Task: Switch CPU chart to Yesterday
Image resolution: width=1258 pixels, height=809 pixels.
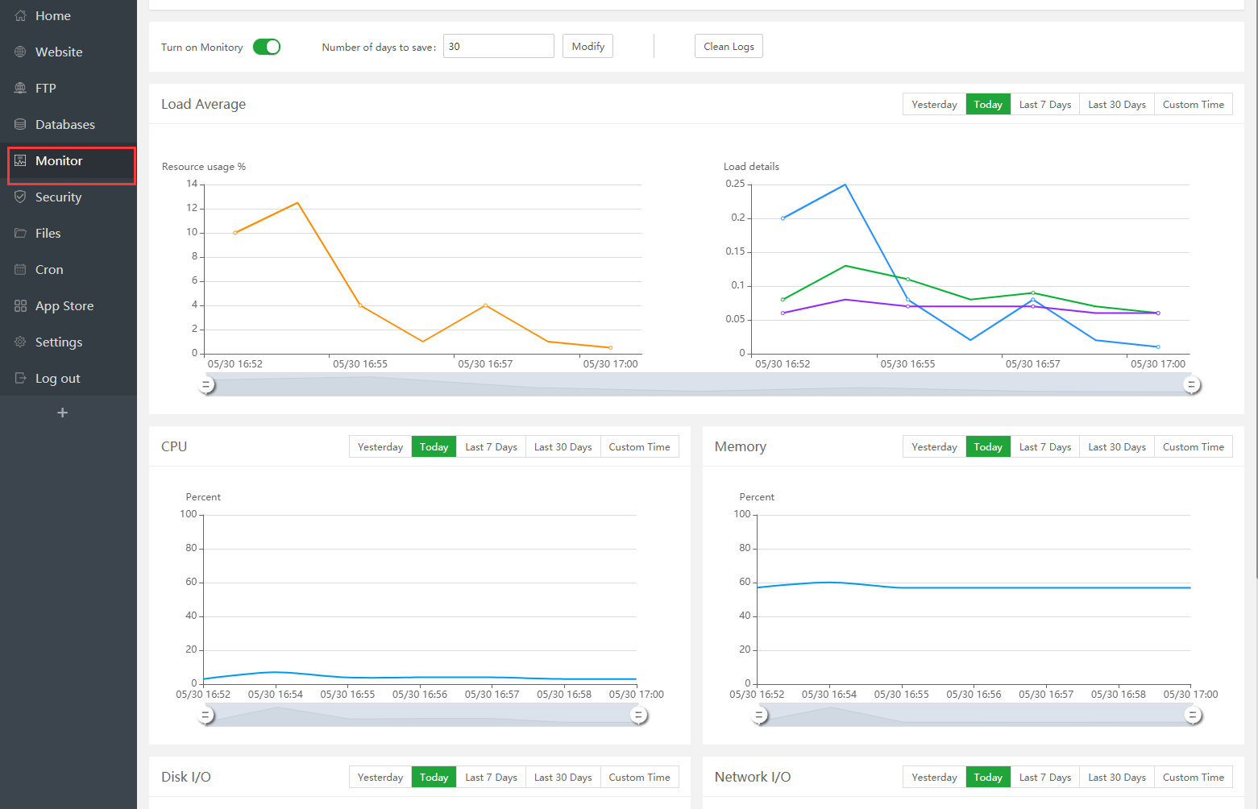Action: click(x=380, y=447)
